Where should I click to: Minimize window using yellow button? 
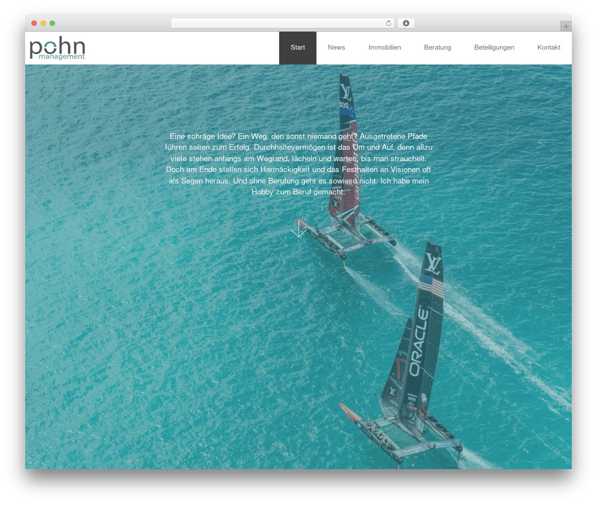click(x=43, y=23)
